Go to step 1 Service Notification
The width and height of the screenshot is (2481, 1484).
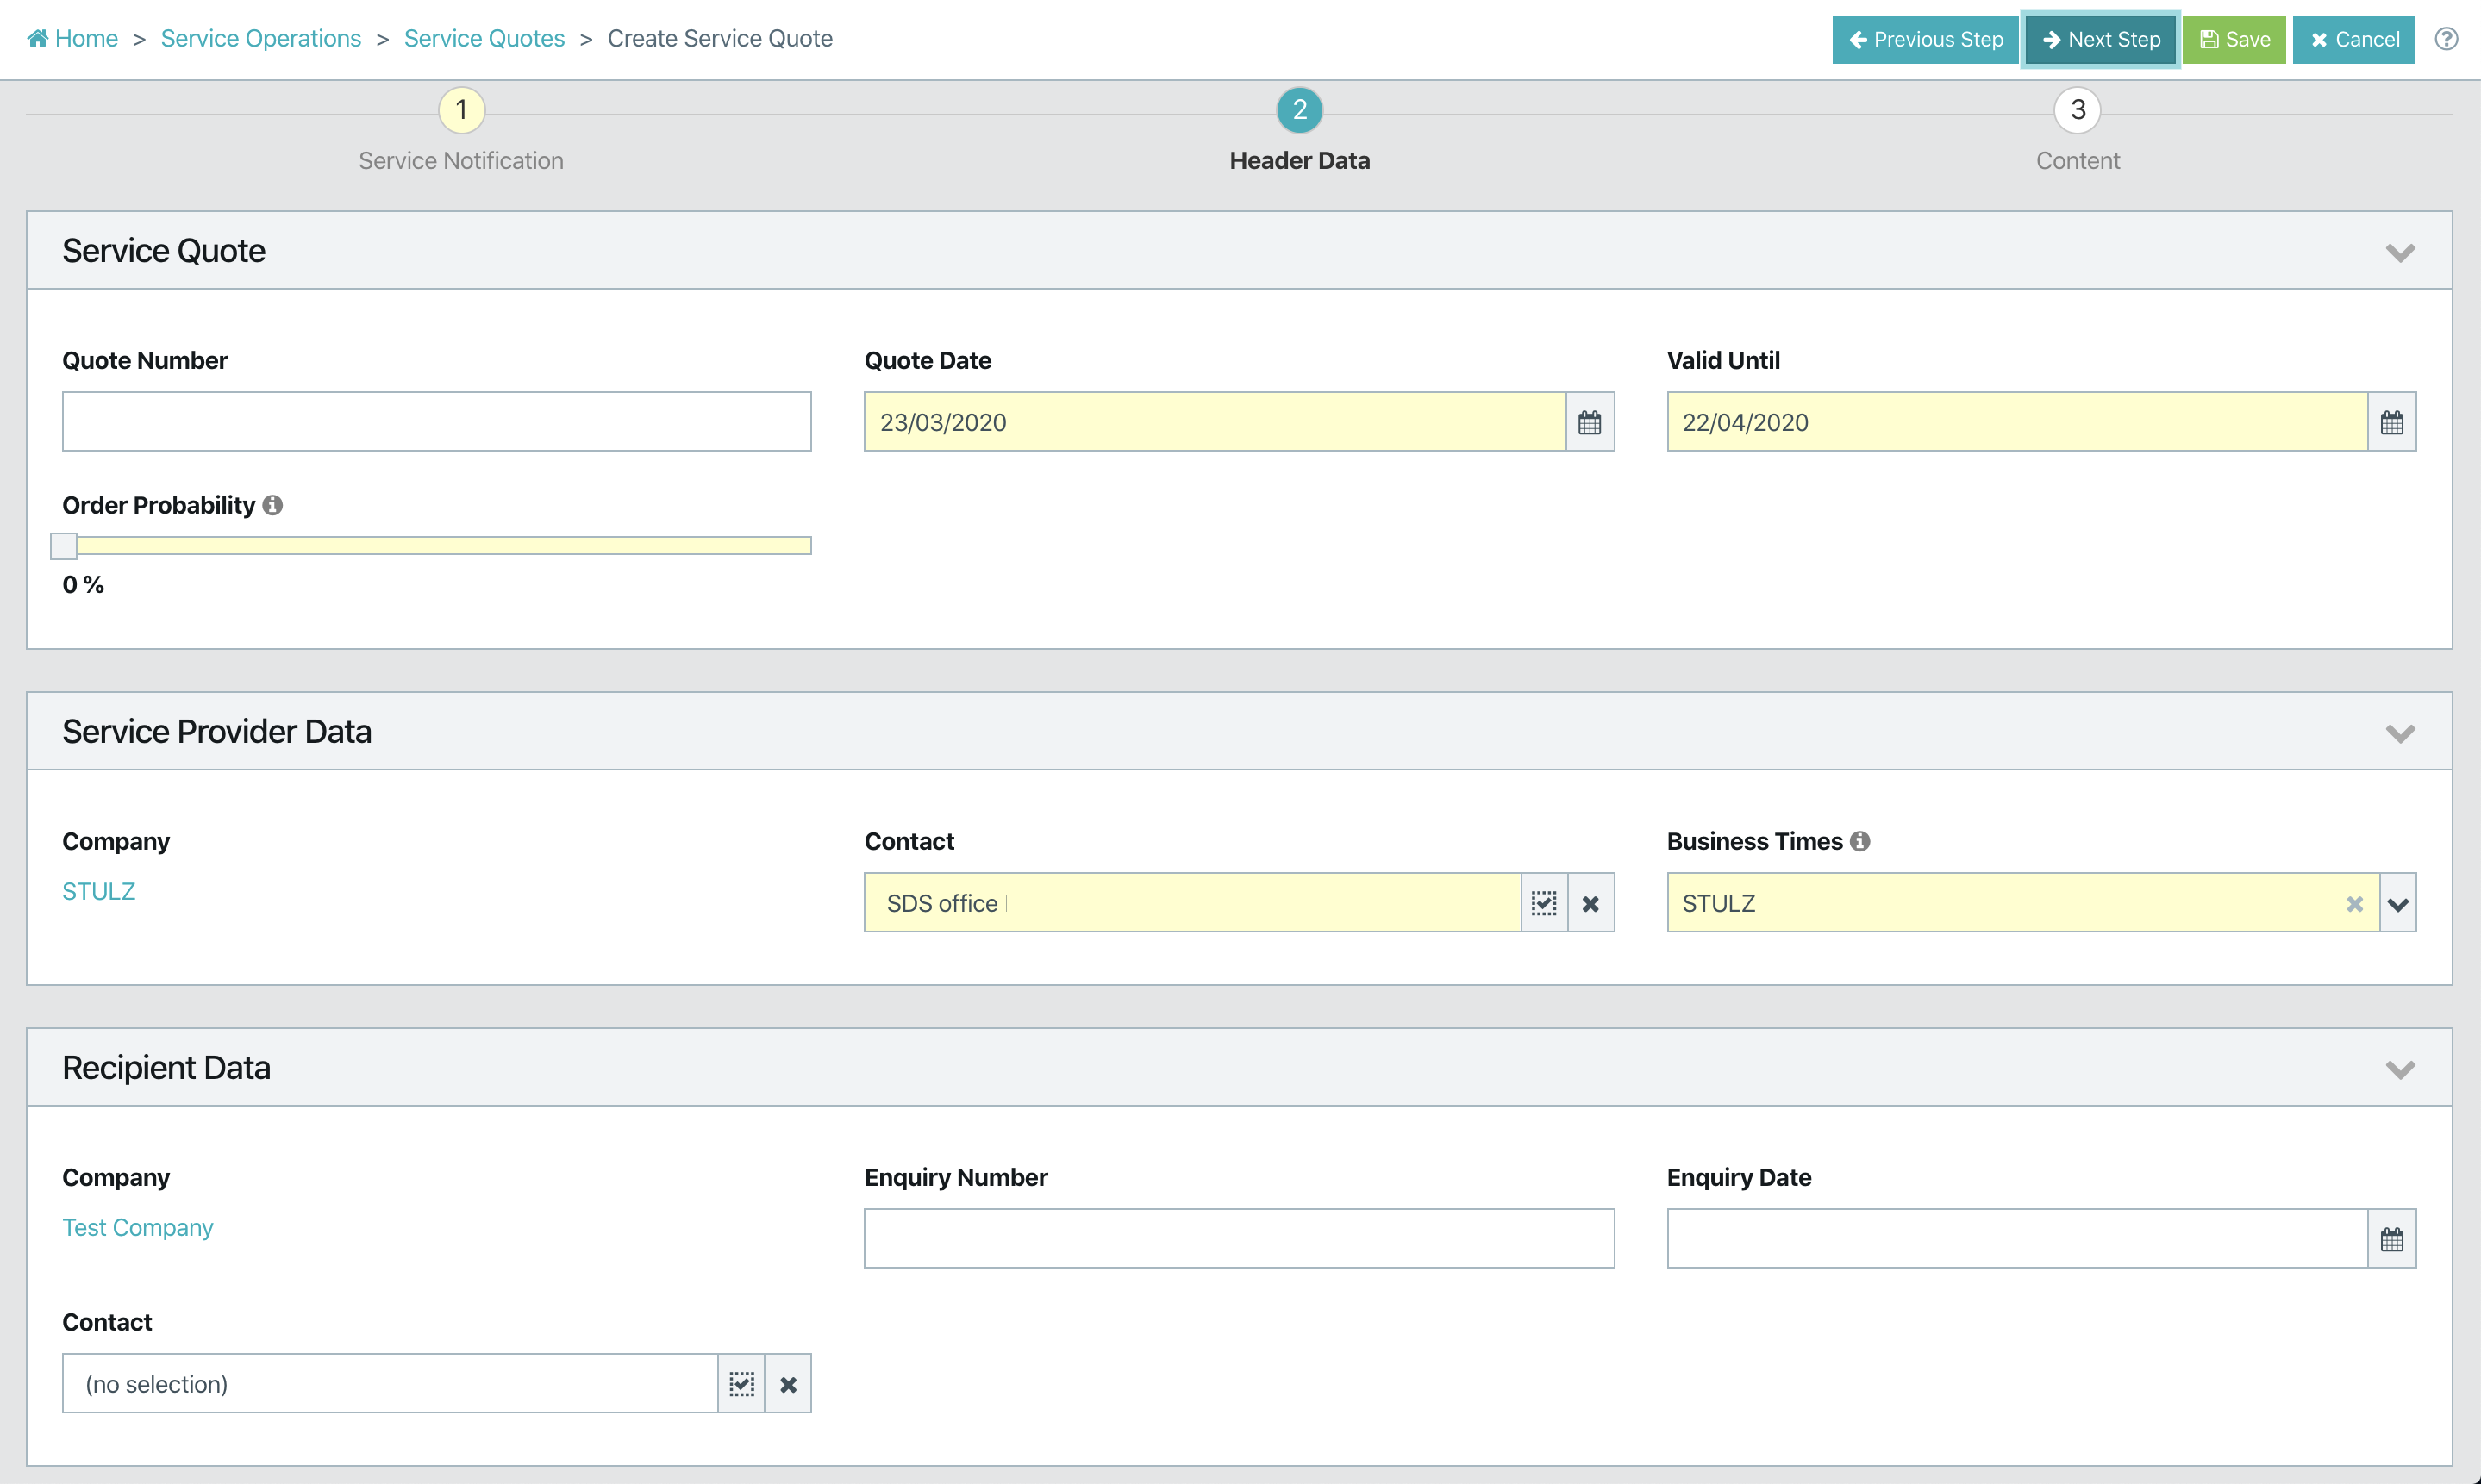(x=461, y=110)
